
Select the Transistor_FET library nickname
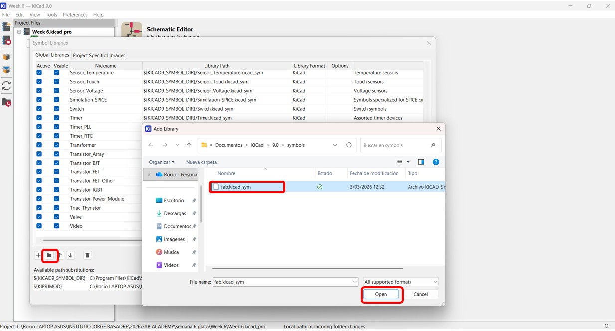click(x=85, y=172)
